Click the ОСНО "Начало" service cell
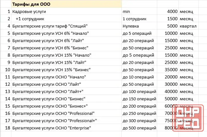The width and height of the screenshot is (207, 137). click(x=66, y=77)
